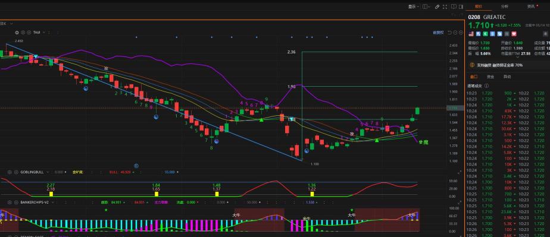Zoom in chart with plus icon

pyautogui.click(x=461, y=33)
